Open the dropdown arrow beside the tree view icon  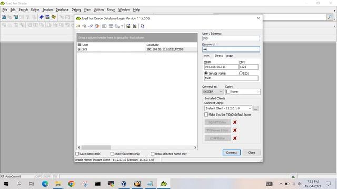pyautogui.click(x=122, y=26)
